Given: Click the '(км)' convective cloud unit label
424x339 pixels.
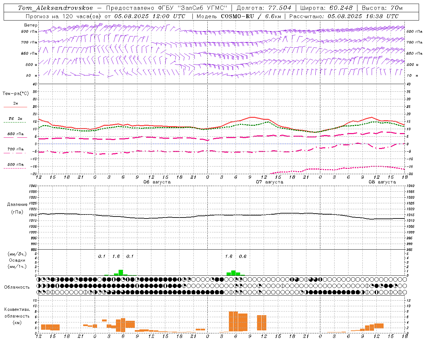Looking at the screenshot, I should click(x=17, y=322).
